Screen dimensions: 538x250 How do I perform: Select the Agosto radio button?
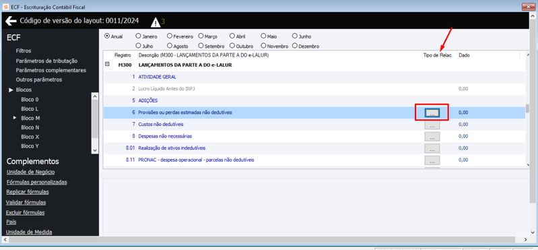[170, 46]
